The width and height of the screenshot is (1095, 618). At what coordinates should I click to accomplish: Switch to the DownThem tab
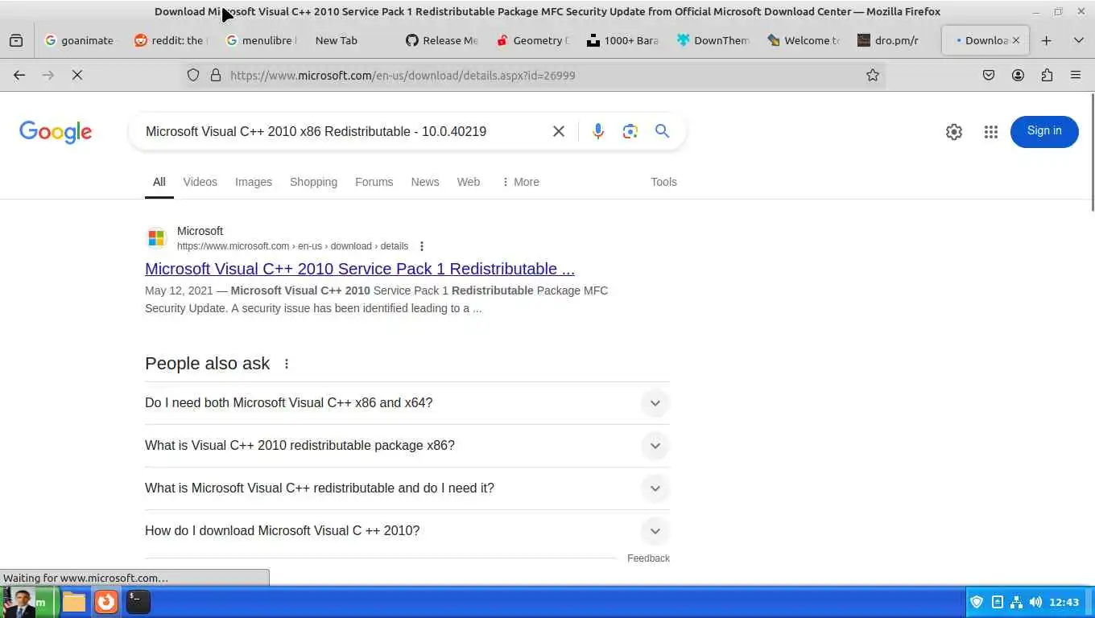tap(713, 40)
